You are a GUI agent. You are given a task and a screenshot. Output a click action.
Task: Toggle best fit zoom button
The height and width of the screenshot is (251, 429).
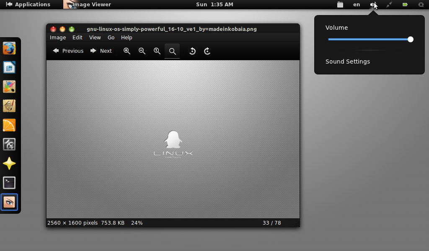click(x=172, y=51)
